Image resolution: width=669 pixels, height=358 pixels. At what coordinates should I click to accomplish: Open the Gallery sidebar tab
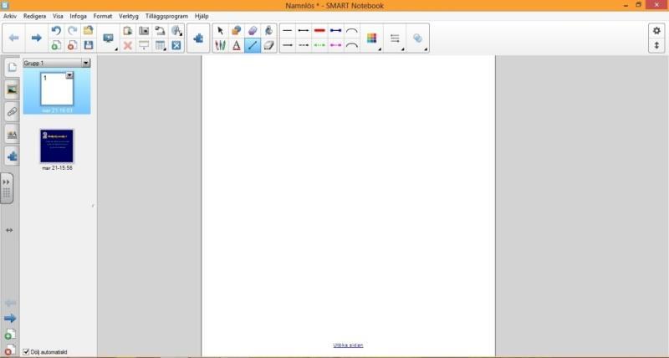tap(12, 89)
